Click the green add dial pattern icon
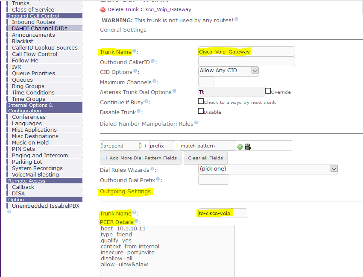 coord(240,147)
